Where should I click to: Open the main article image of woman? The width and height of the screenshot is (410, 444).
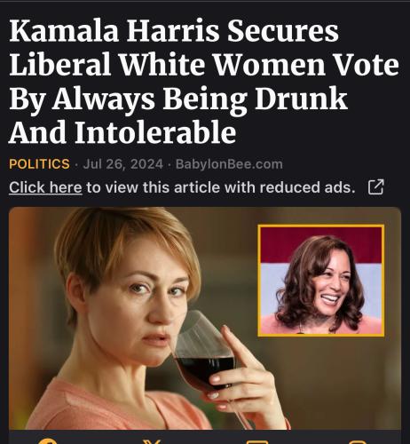[x=205, y=318]
